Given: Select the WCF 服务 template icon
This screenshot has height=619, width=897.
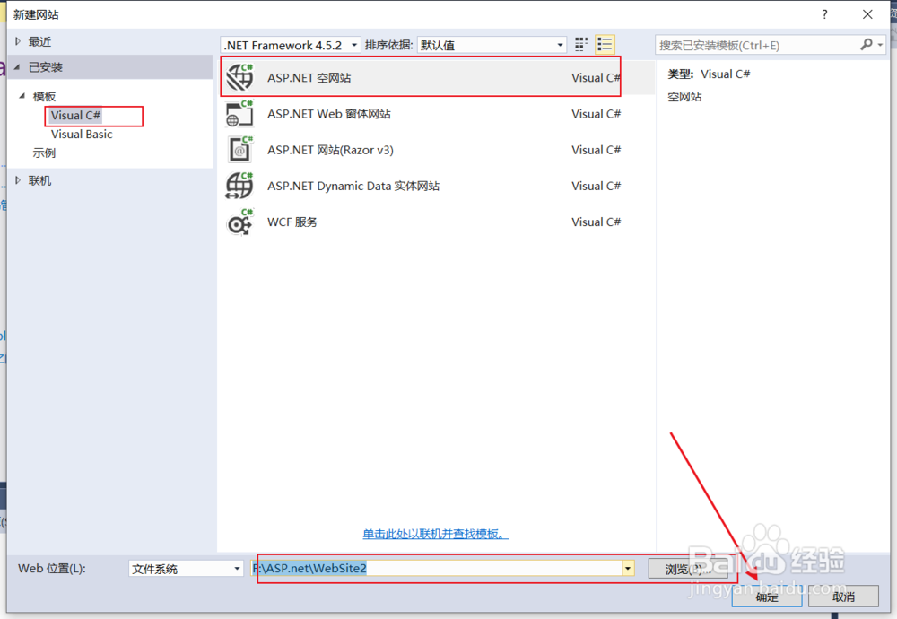Looking at the screenshot, I should tap(239, 222).
